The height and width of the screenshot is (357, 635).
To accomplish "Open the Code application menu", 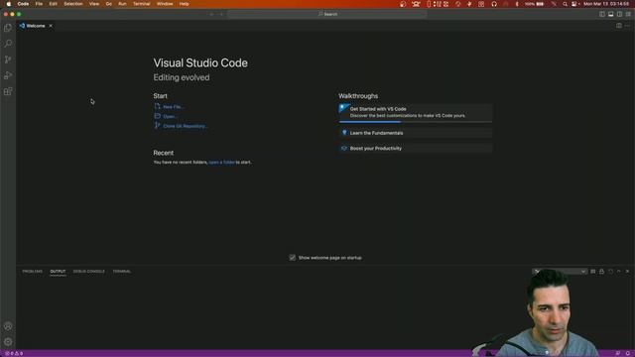I will click(x=23, y=4).
